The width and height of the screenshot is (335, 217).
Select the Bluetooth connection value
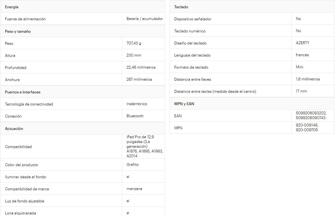pyautogui.click(x=135, y=116)
